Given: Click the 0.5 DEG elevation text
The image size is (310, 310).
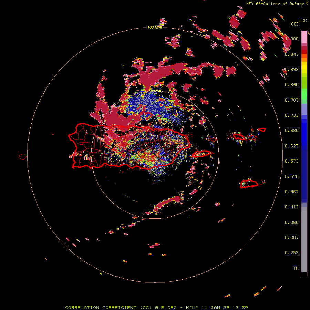Looking at the screenshot, I should [166, 308].
